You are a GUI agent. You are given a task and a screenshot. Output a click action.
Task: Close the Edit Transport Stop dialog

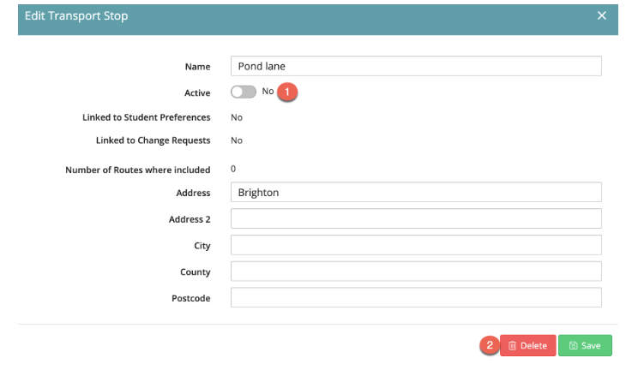602,16
